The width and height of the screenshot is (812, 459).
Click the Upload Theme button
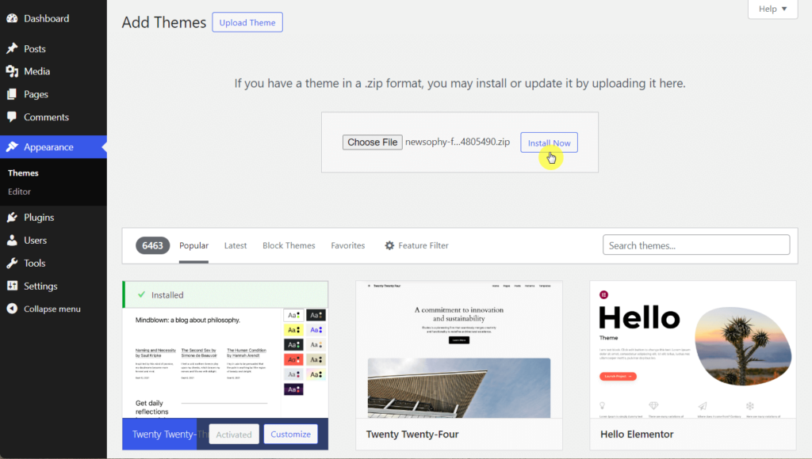tap(247, 22)
